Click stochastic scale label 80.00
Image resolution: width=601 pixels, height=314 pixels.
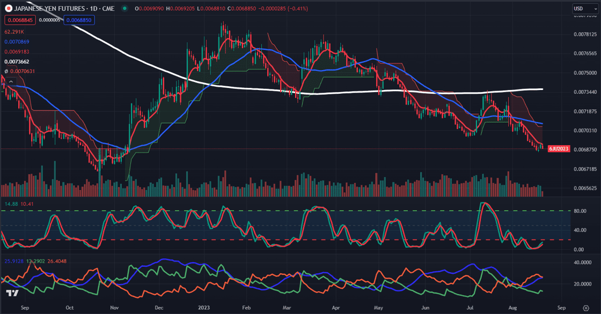(580, 211)
